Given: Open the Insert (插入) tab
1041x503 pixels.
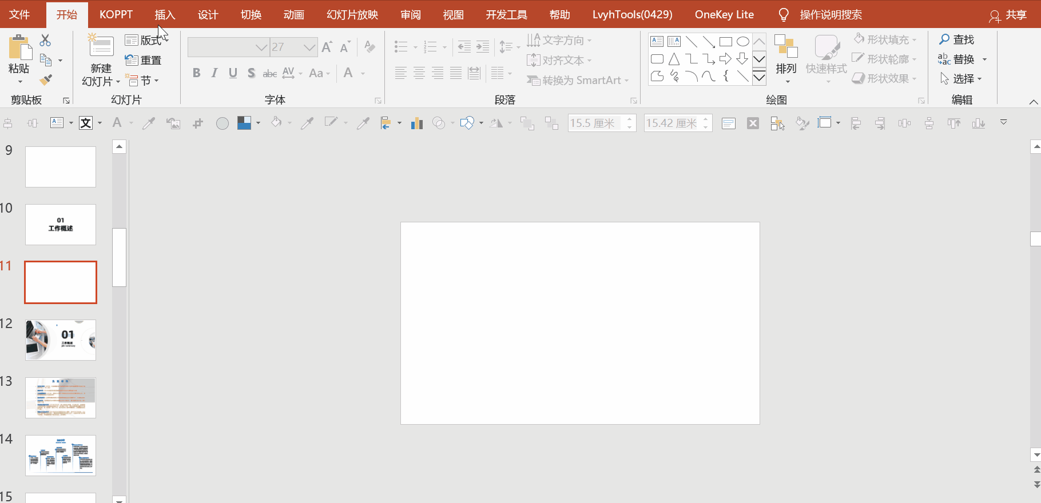Looking at the screenshot, I should (x=165, y=14).
